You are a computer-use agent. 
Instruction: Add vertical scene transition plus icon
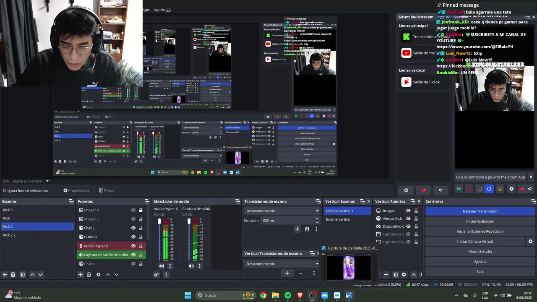click(287, 273)
